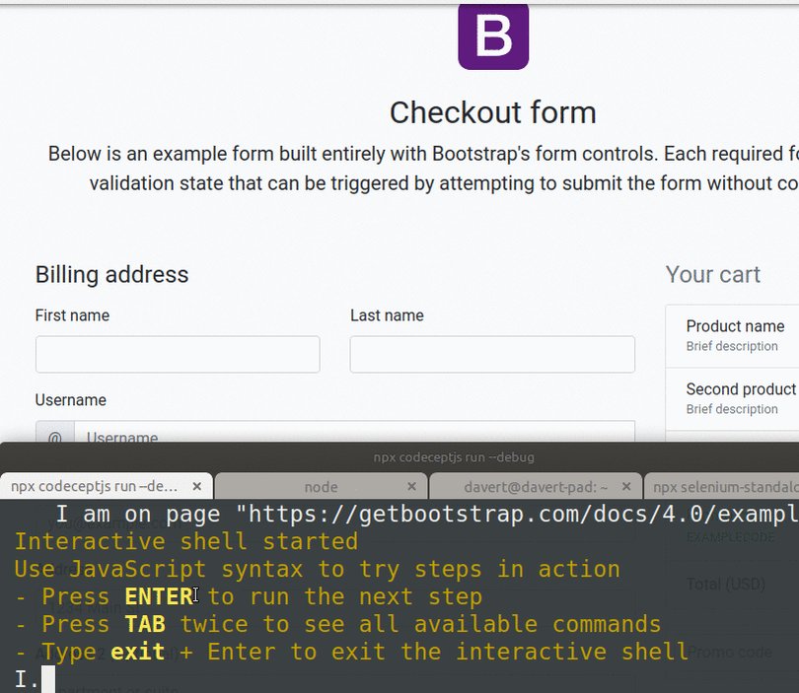Click the Last name input field
This screenshot has height=693, width=799.
tap(492, 355)
